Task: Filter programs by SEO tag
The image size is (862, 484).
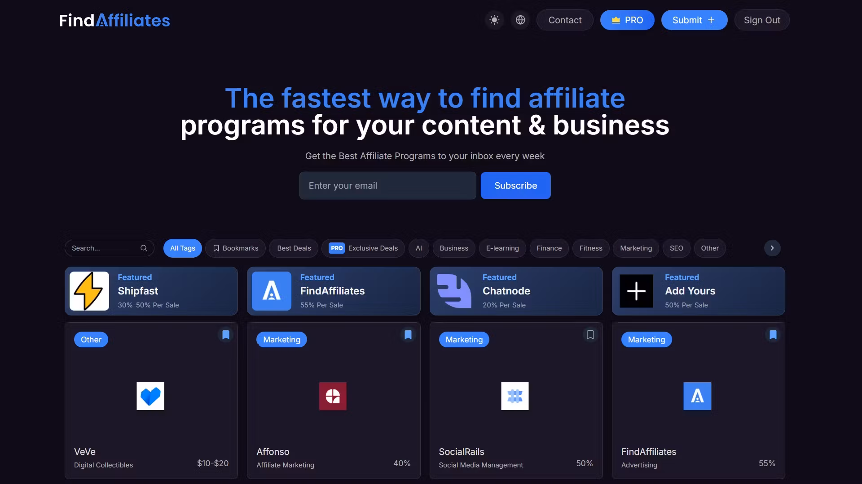Action: (677, 248)
